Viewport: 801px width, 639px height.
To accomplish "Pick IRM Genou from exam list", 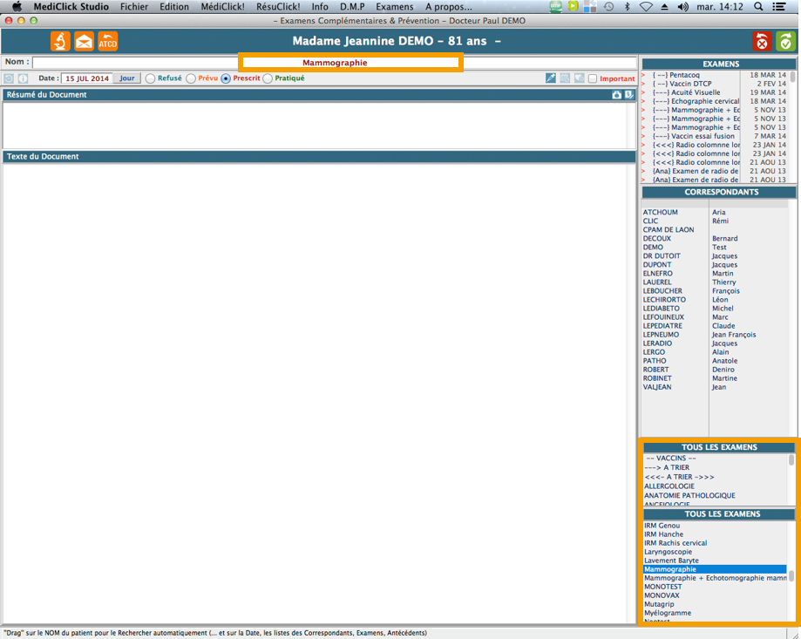I will click(x=662, y=526).
